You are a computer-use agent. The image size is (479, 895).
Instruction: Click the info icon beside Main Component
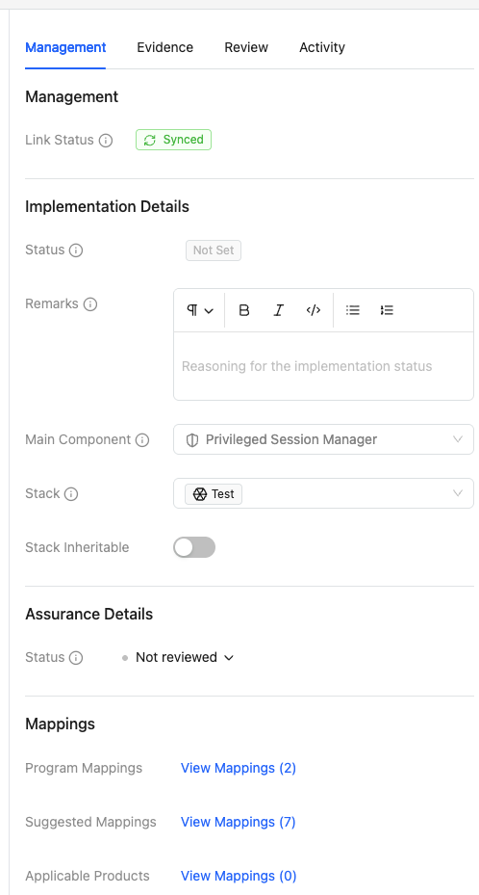[x=142, y=440]
